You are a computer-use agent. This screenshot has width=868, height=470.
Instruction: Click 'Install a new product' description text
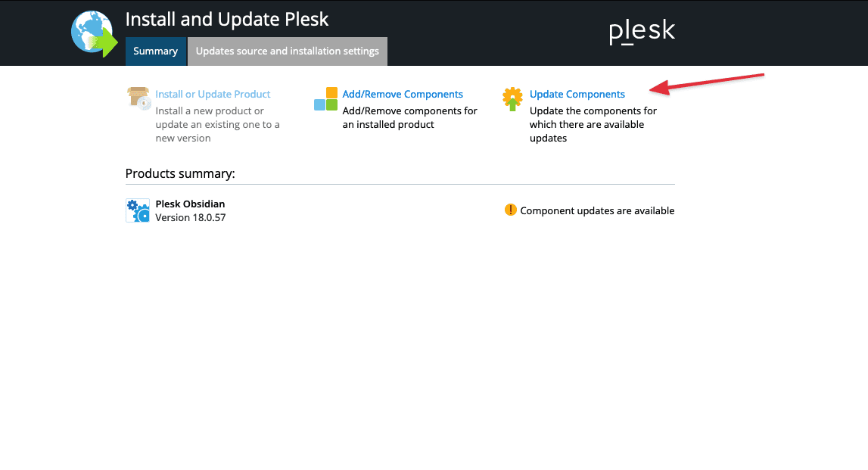217,125
